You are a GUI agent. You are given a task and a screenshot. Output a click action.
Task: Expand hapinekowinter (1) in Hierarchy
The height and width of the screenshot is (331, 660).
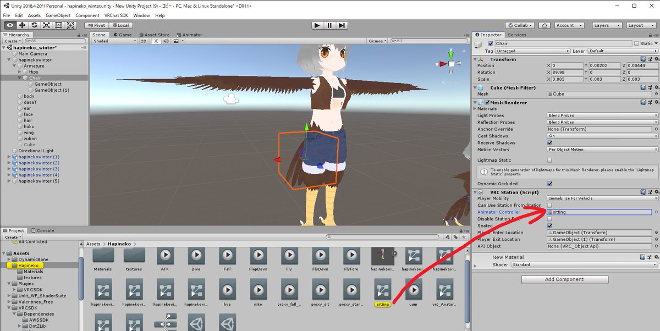point(9,157)
